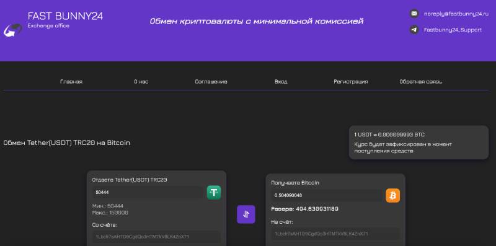Click the FAST BUNNY24 site title
Image resolution: width=496 pixels, height=246 pixels.
point(65,16)
